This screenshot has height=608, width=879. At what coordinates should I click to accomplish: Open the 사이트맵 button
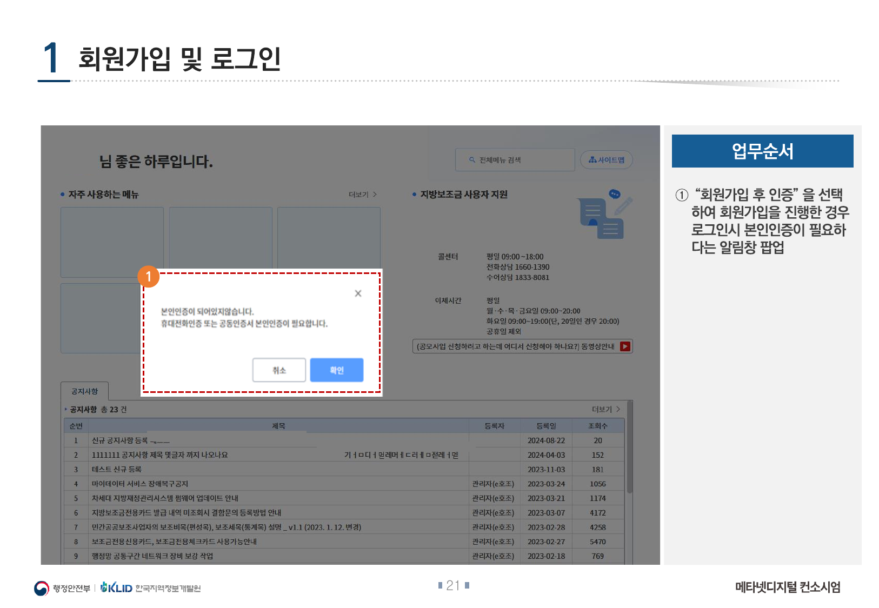pos(606,160)
